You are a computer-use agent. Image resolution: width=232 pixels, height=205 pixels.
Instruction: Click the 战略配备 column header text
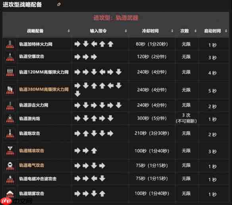pyautogui.click(x=35, y=31)
